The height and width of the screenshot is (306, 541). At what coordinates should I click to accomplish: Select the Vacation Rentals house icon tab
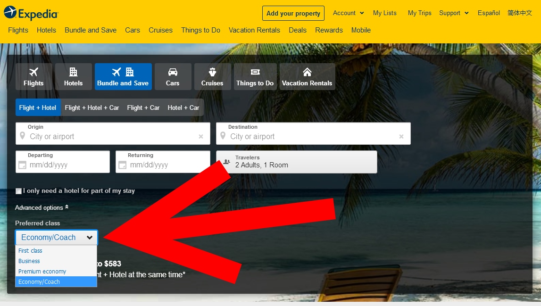coord(307,77)
